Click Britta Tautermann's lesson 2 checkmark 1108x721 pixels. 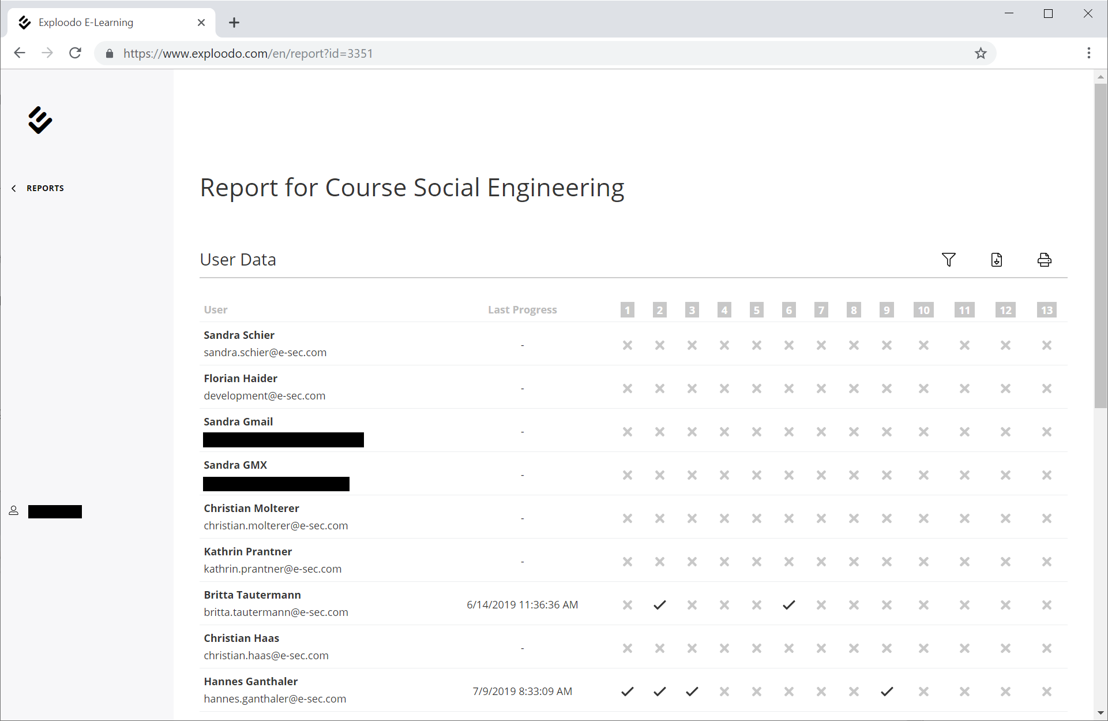coord(660,605)
